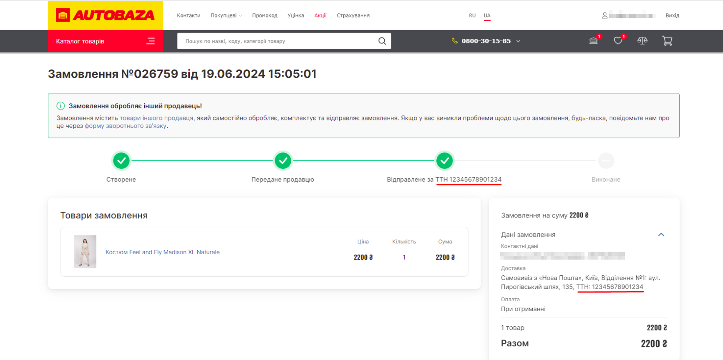Viewport: 723px width, 360px height.
Task: Click the costume product thumbnail
Action: 85,251
